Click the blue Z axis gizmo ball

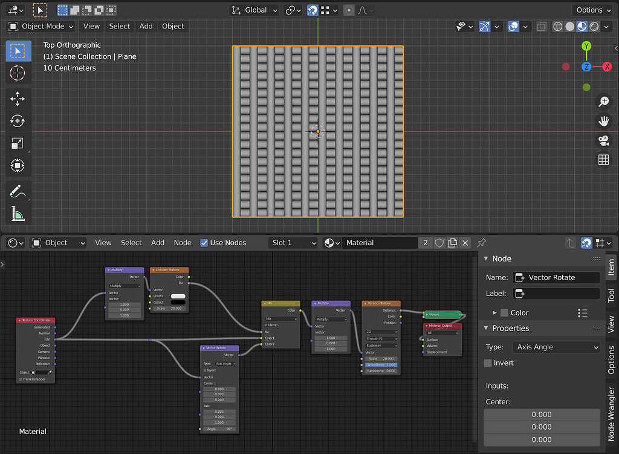[x=586, y=67]
